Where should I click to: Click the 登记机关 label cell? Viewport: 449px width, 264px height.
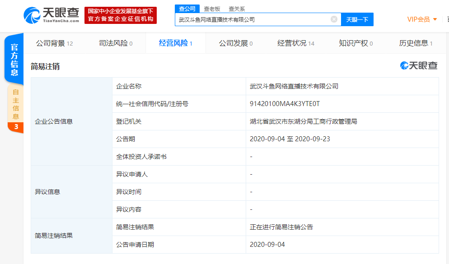click(x=179, y=121)
